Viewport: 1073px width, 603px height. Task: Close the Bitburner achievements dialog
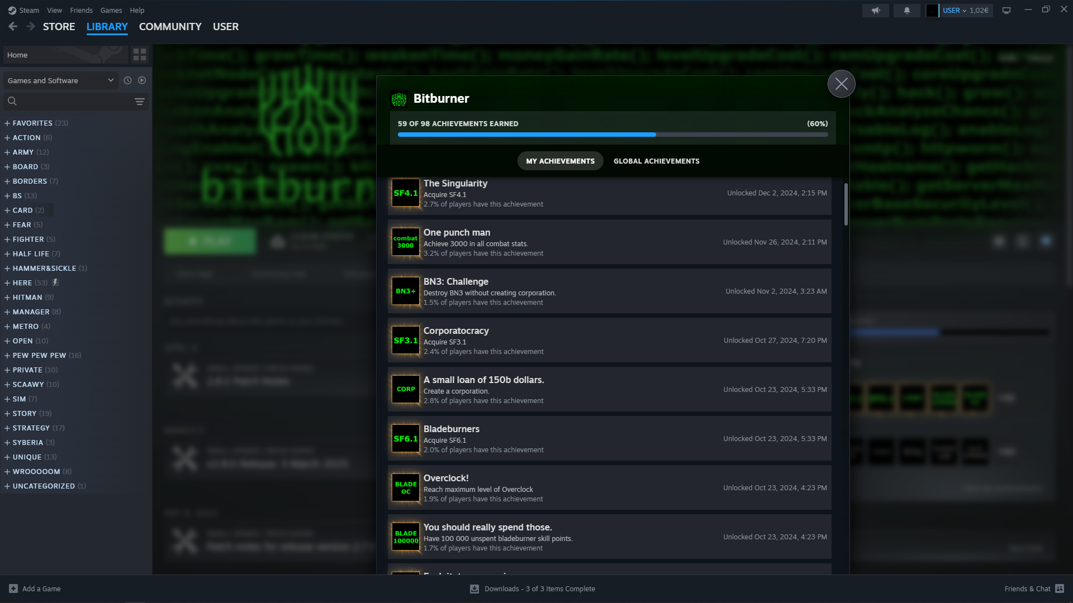[841, 84]
